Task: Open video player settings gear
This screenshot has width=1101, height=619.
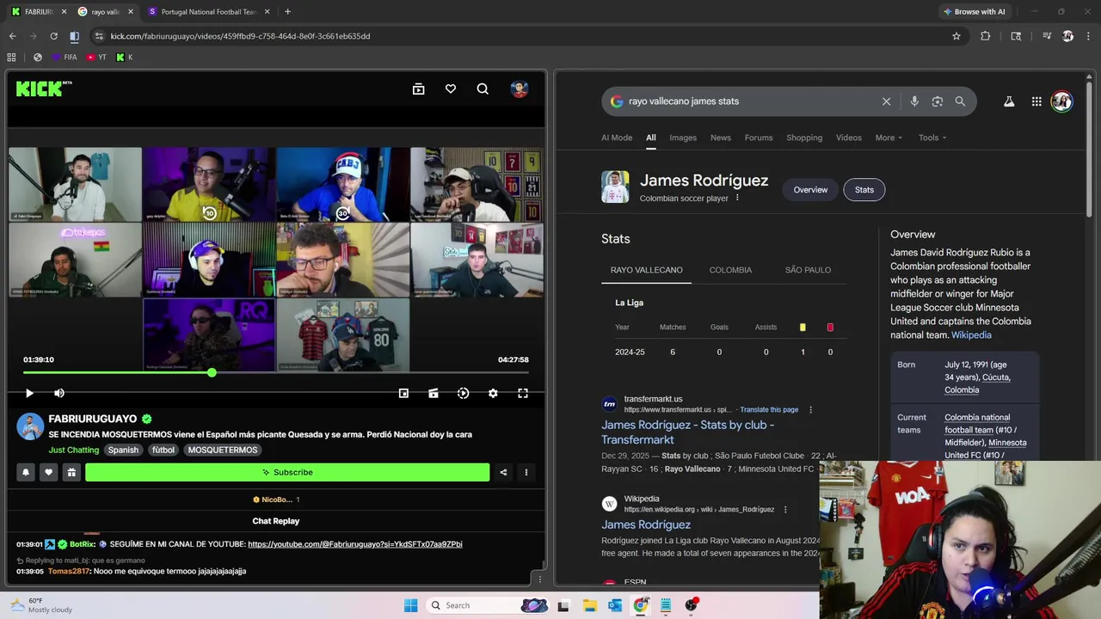Action: click(493, 393)
